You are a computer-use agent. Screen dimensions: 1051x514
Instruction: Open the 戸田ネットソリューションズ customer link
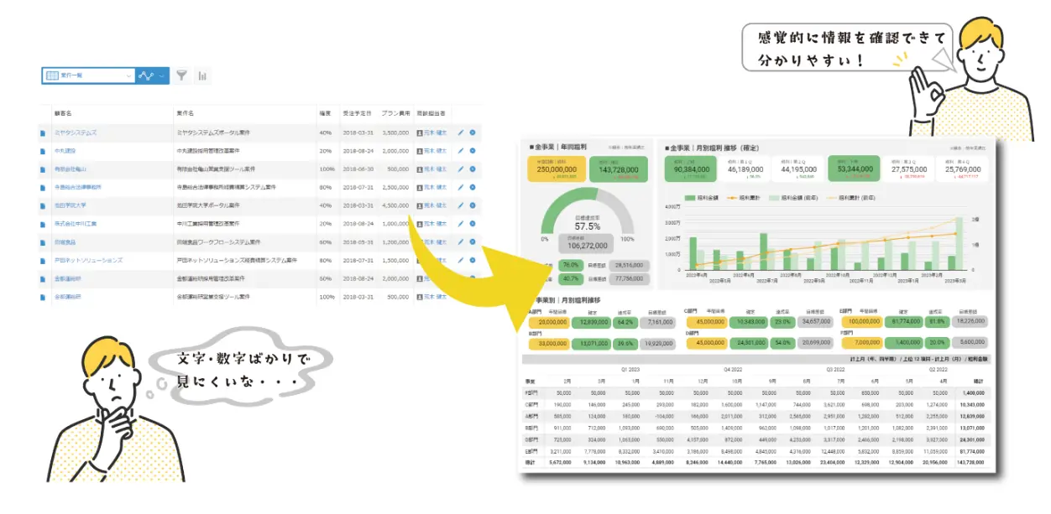pyautogui.click(x=88, y=261)
